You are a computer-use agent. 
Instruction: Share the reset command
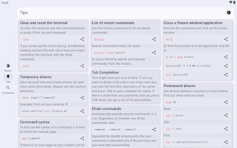tap(82, 66)
